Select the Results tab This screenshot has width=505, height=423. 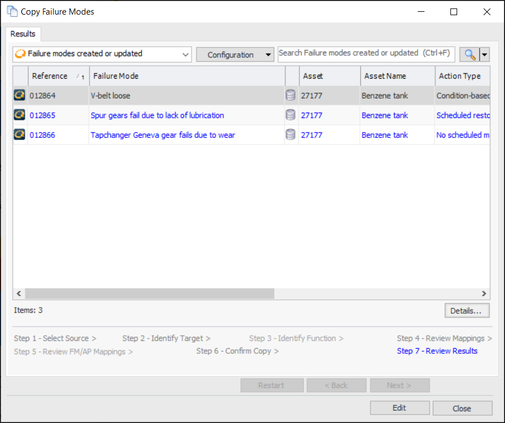(x=23, y=34)
